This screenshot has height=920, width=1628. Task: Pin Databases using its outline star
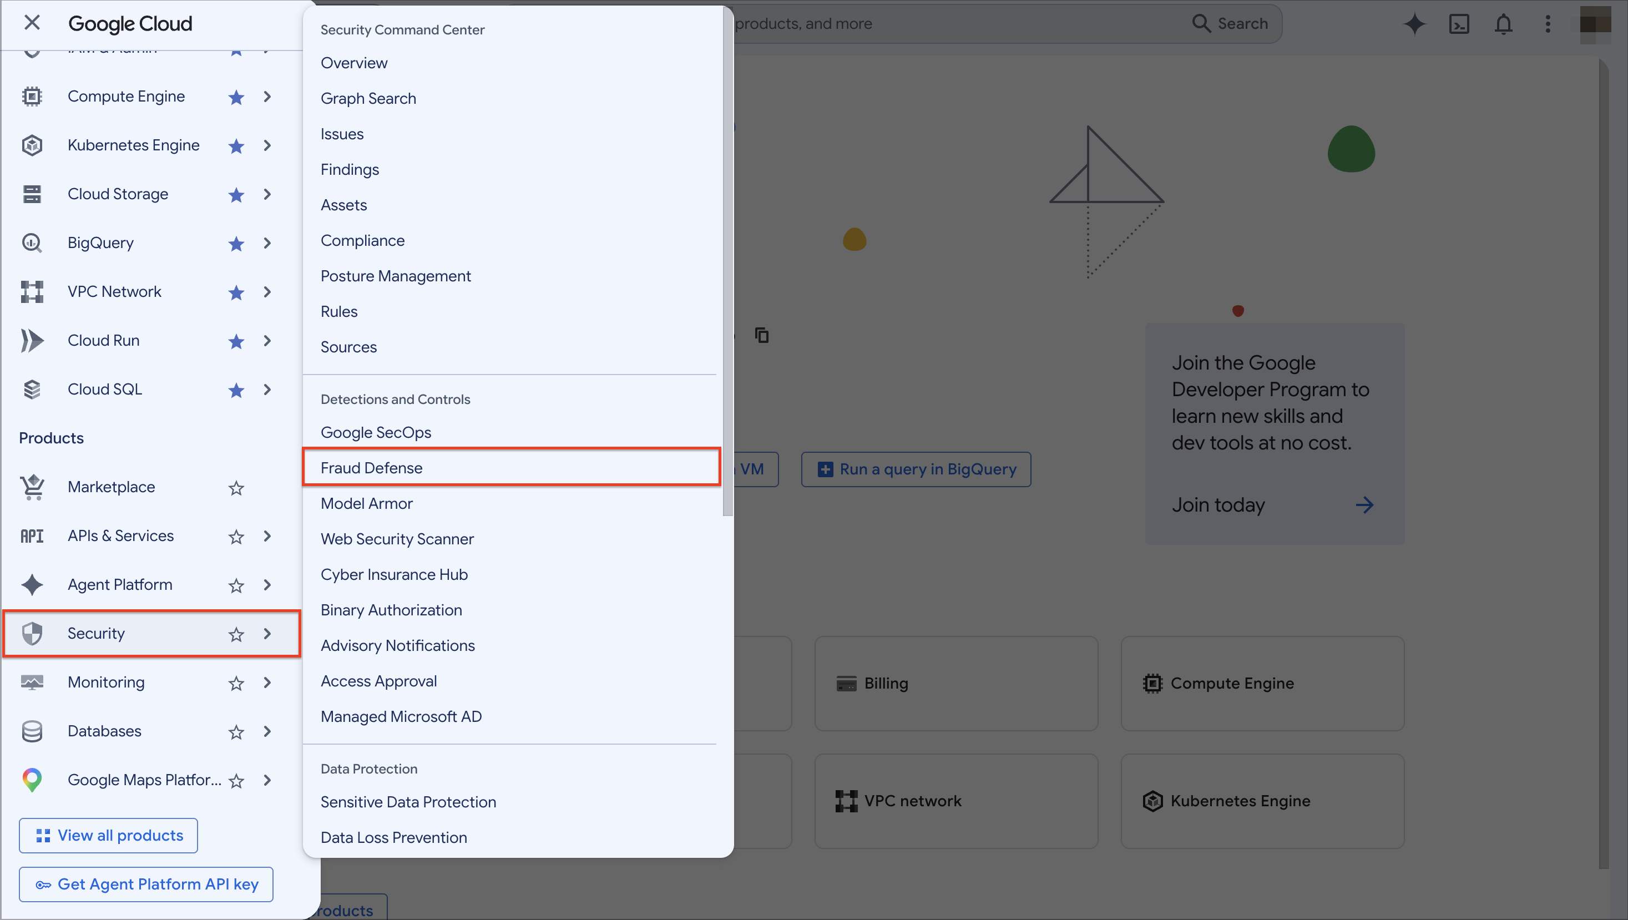tap(236, 731)
